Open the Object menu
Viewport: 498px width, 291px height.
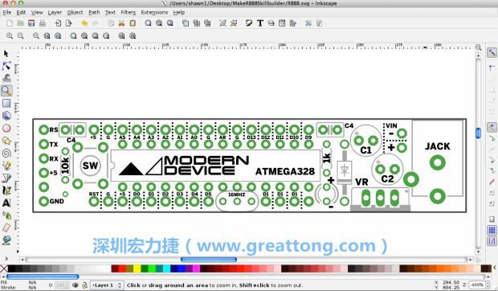point(75,12)
